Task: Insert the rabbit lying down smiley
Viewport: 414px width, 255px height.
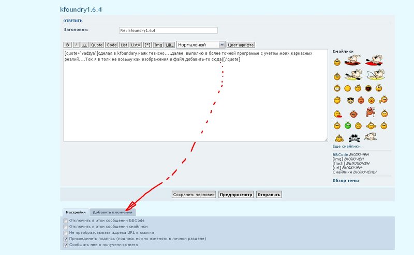Action: tap(370, 136)
